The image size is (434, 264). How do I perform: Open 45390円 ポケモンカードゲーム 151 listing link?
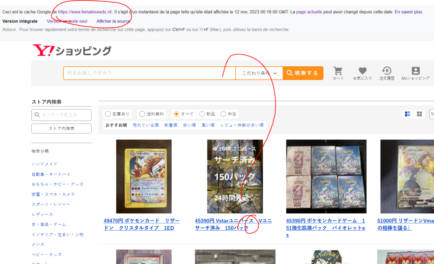coord(325,228)
